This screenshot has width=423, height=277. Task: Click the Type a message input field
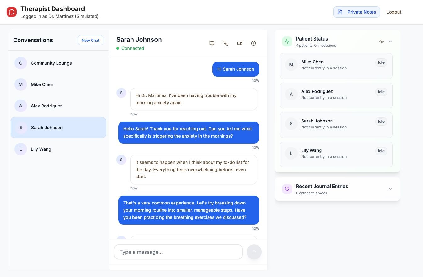178,252
